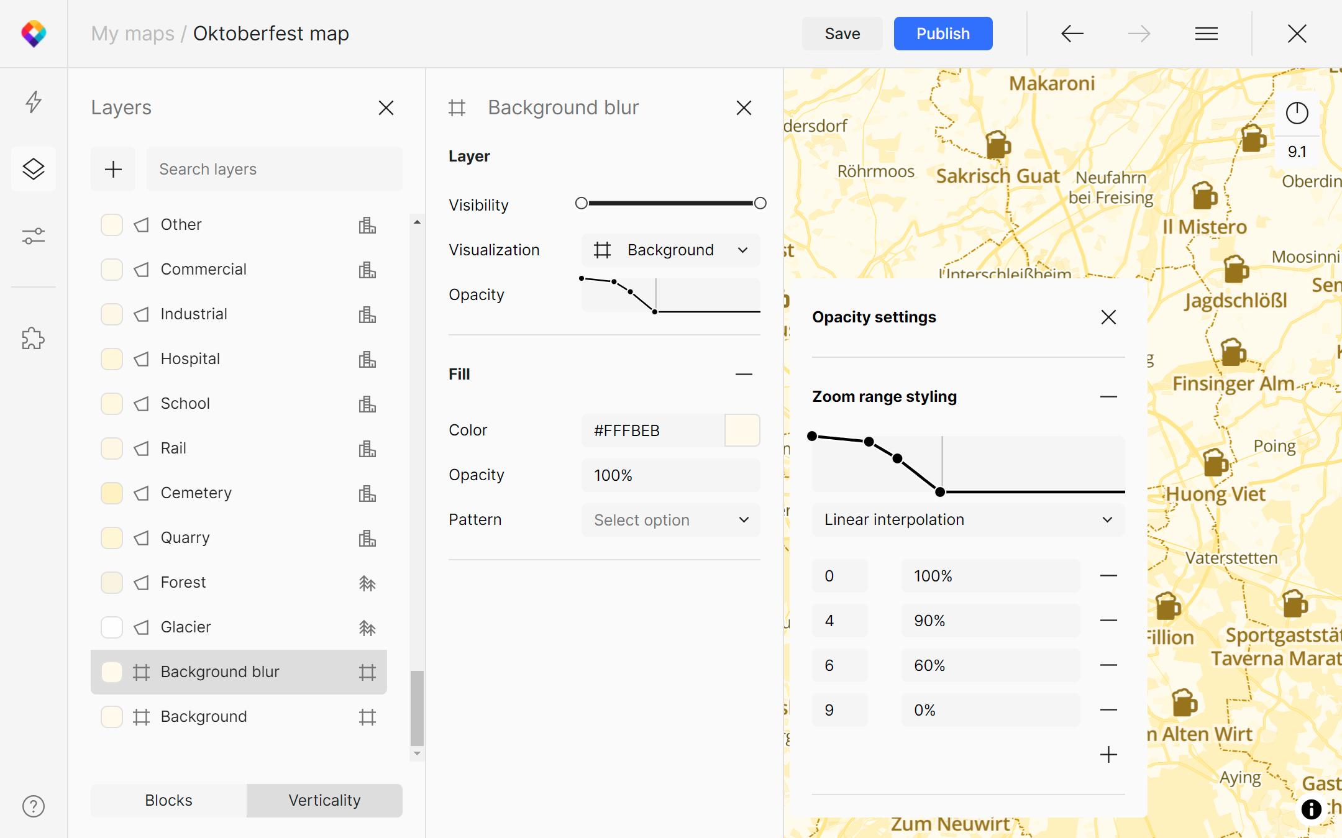Switch to the Verticality tab
Screen dimensions: 1342x838
click(x=324, y=800)
